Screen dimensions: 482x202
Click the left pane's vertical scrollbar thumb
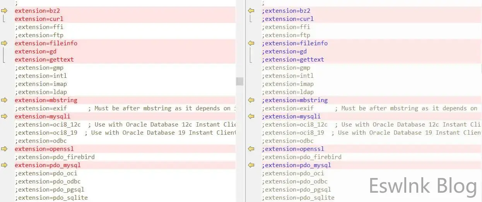[240, 81]
